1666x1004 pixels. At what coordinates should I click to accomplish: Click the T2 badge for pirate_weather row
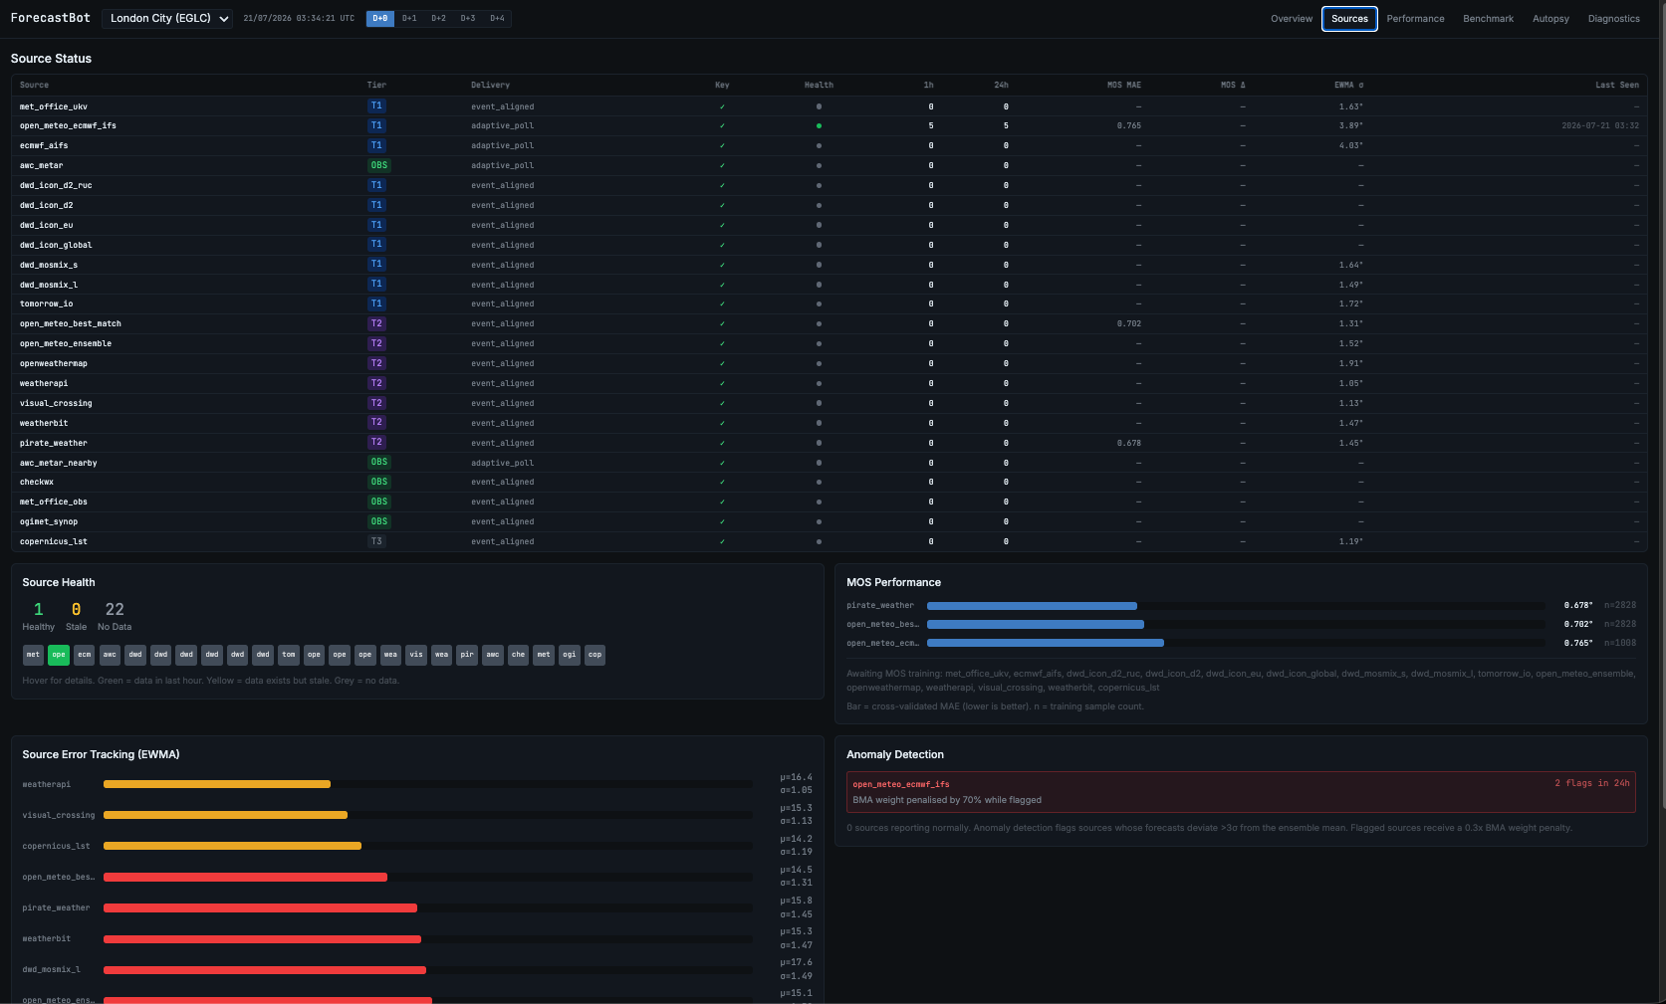click(376, 442)
